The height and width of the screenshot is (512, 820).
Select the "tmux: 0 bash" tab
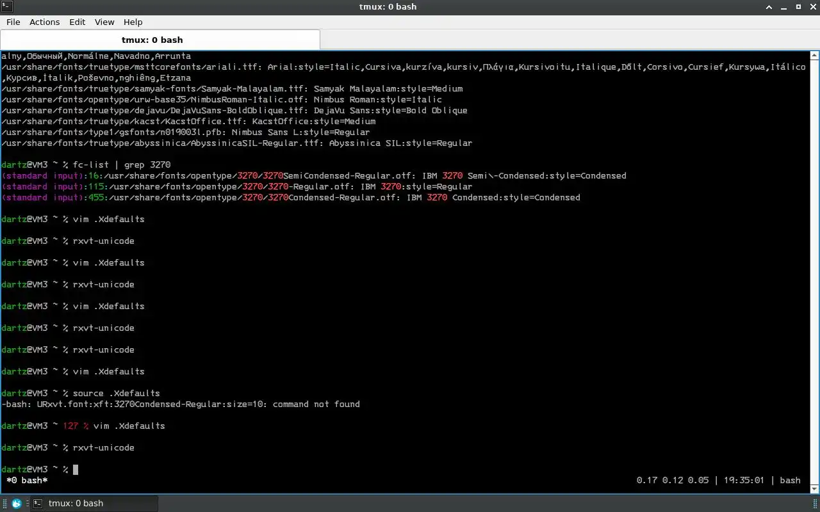pyautogui.click(x=160, y=40)
